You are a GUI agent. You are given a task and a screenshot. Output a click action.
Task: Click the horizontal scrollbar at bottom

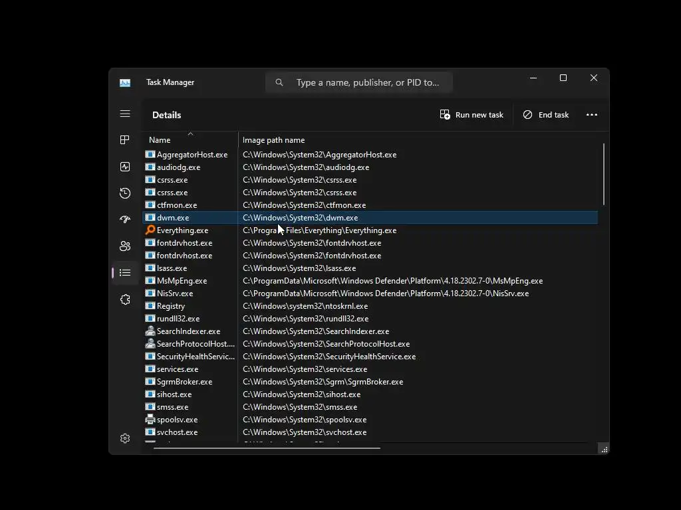[x=267, y=448]
